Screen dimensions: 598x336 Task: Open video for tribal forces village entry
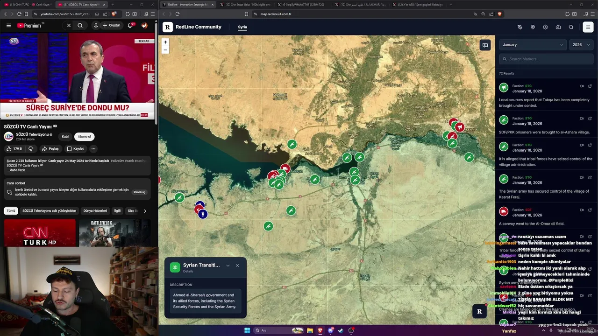click(582, 145)
